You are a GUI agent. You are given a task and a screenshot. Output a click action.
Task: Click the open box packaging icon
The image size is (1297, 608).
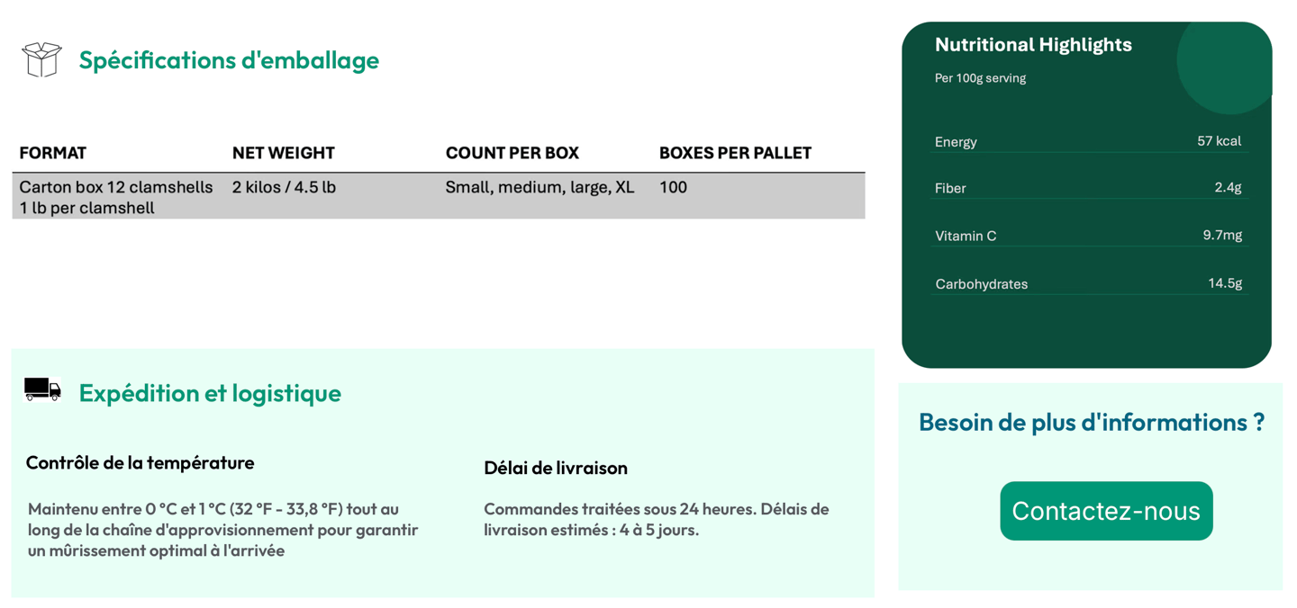pyautogui.click(x=41, y=59)
